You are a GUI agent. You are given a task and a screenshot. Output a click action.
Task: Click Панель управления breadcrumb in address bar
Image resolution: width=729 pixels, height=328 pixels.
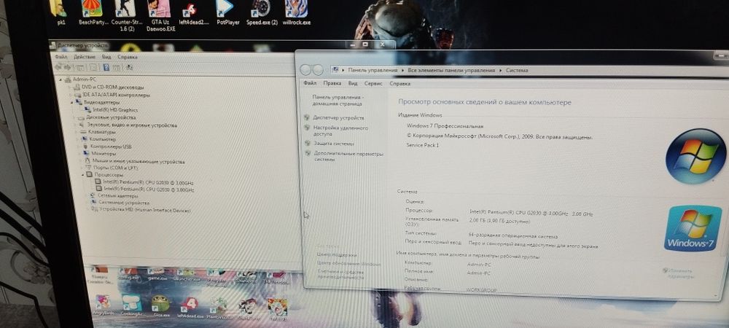tap(373, 70)
